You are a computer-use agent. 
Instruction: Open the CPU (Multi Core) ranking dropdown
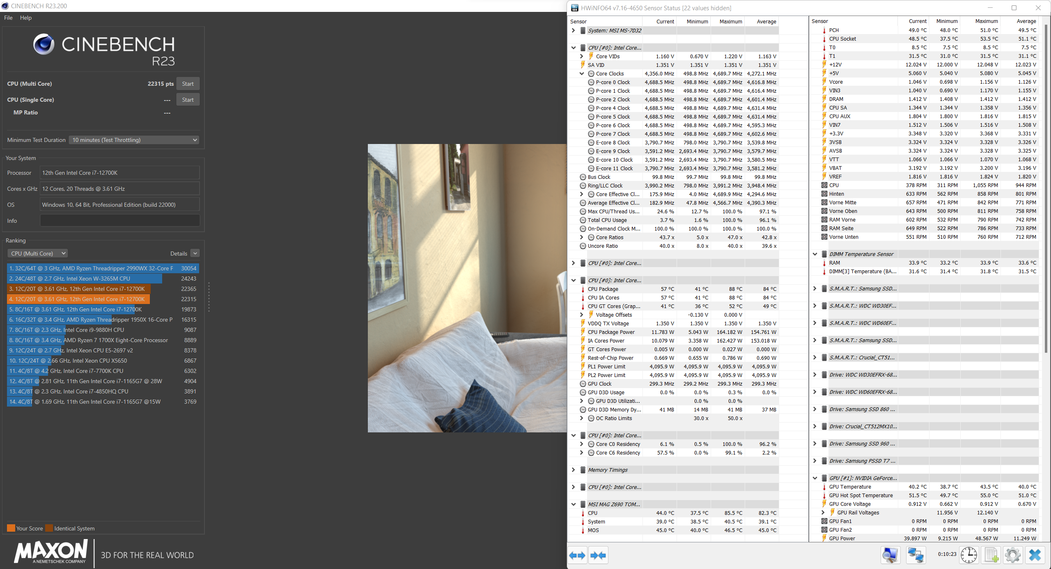pyautogui.click(x=38, y=254)
